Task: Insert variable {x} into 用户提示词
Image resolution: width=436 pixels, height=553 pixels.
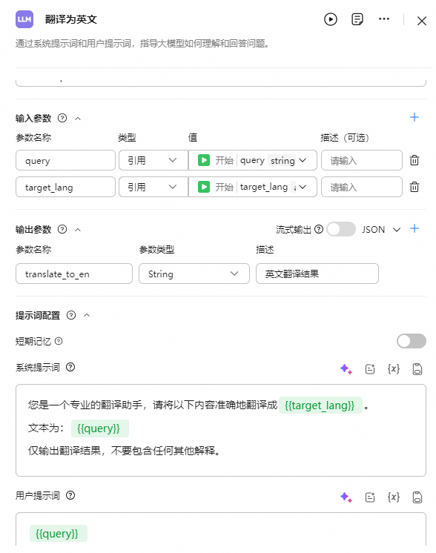Action: coord(394,497)
